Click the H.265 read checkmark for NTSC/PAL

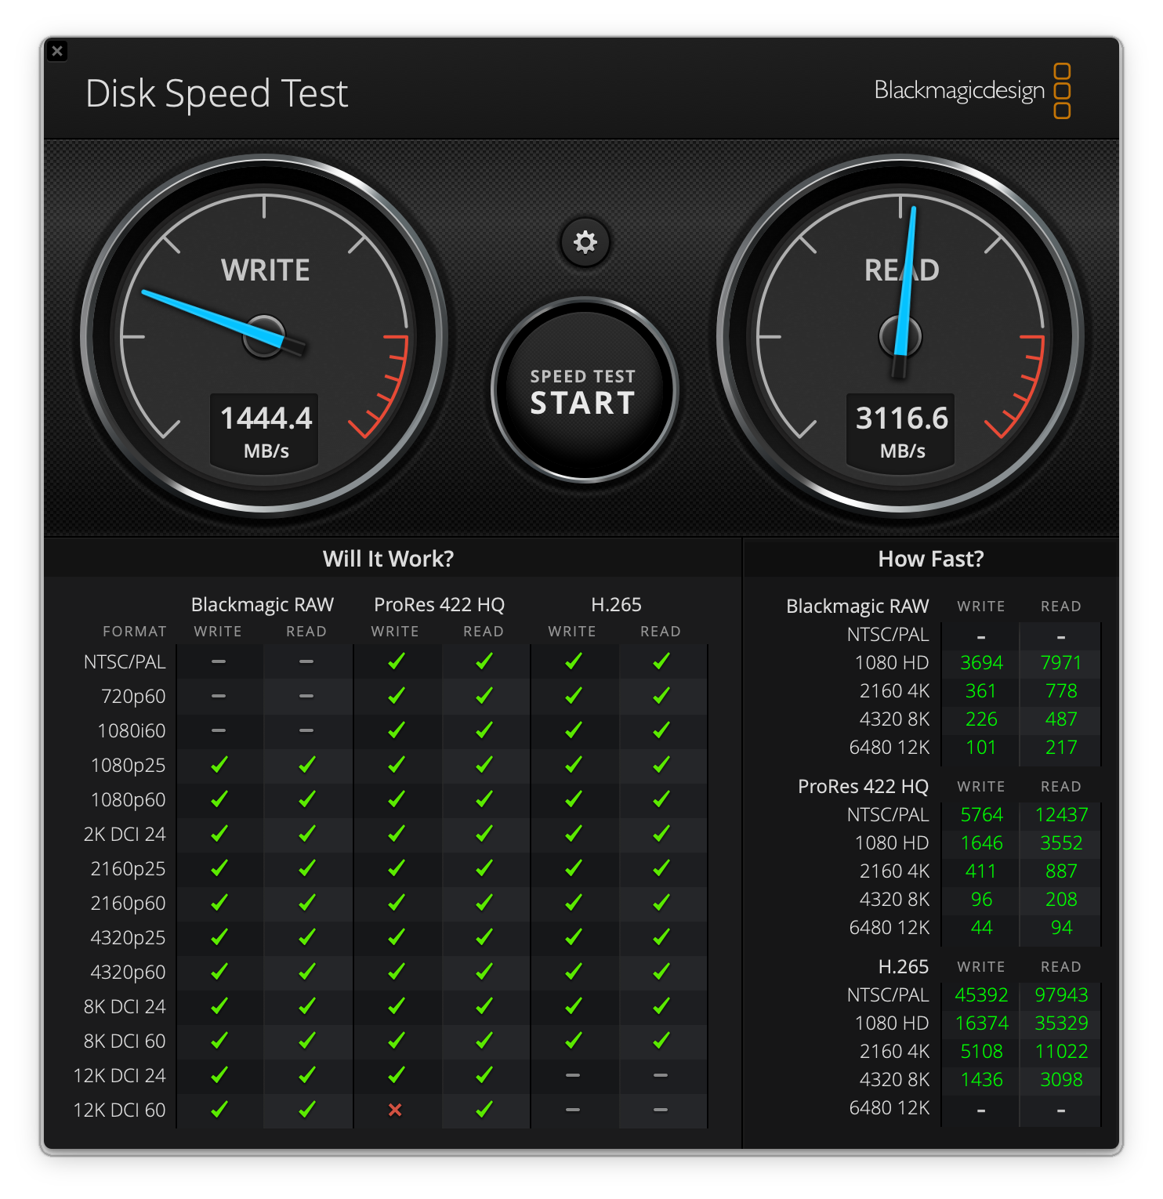[661, 661]
